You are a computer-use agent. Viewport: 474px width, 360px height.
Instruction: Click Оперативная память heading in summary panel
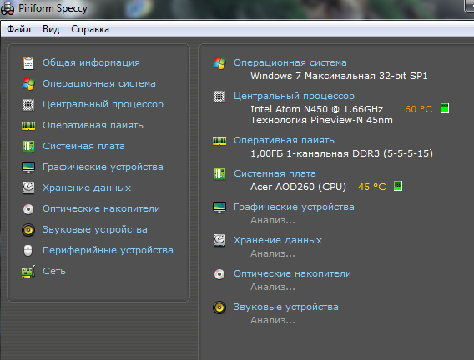284,140
